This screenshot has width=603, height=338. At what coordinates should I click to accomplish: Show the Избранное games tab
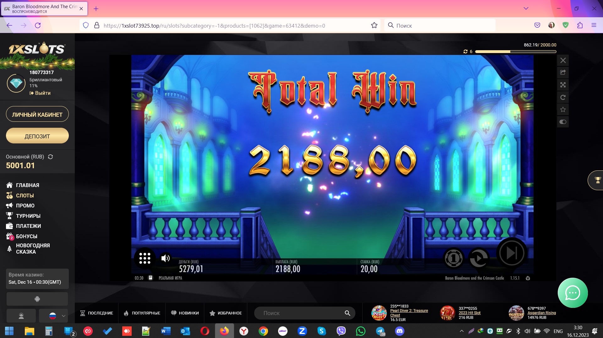[226, 313]
